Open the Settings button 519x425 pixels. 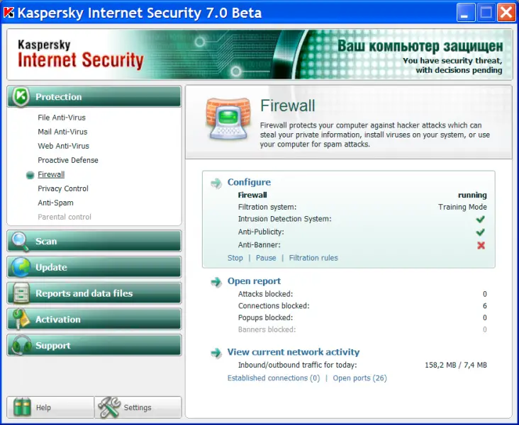click(x=138, y=407)
